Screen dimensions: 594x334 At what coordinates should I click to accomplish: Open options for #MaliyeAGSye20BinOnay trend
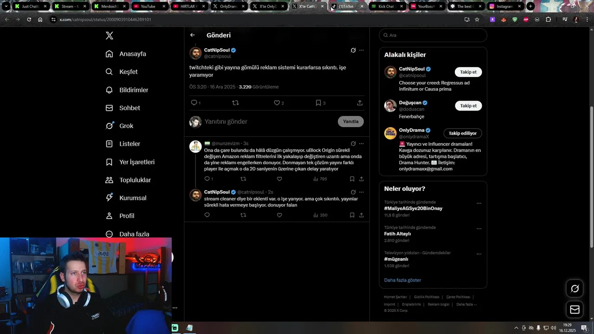479,203
